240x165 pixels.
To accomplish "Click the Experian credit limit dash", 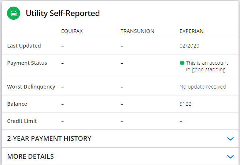I will 181,121.
